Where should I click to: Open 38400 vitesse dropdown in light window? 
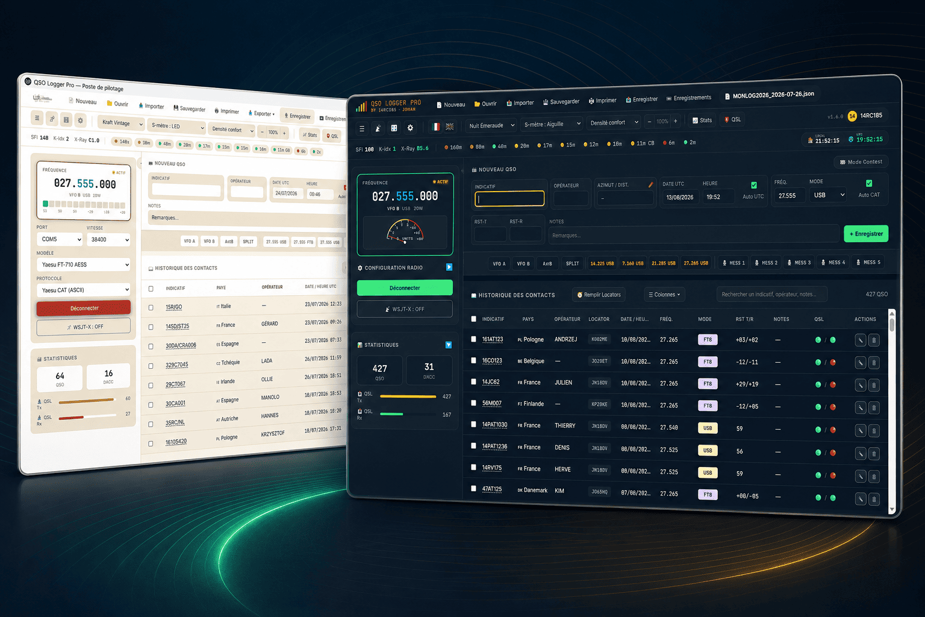(108, 239)
